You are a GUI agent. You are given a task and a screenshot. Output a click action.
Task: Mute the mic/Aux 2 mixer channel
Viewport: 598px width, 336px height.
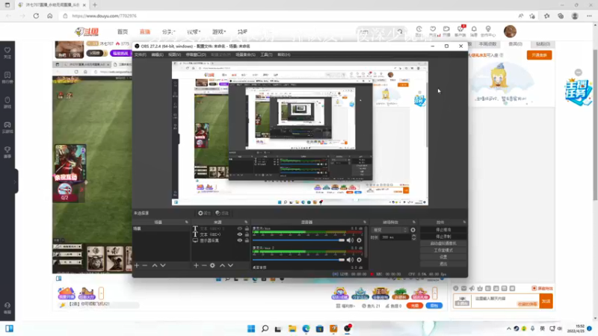350,260
